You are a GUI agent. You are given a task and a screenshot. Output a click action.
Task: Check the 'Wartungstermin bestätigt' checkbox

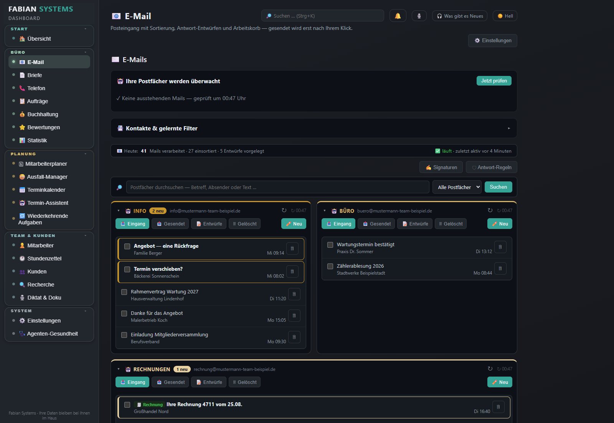pyautogui.click(x=330, y=245)
